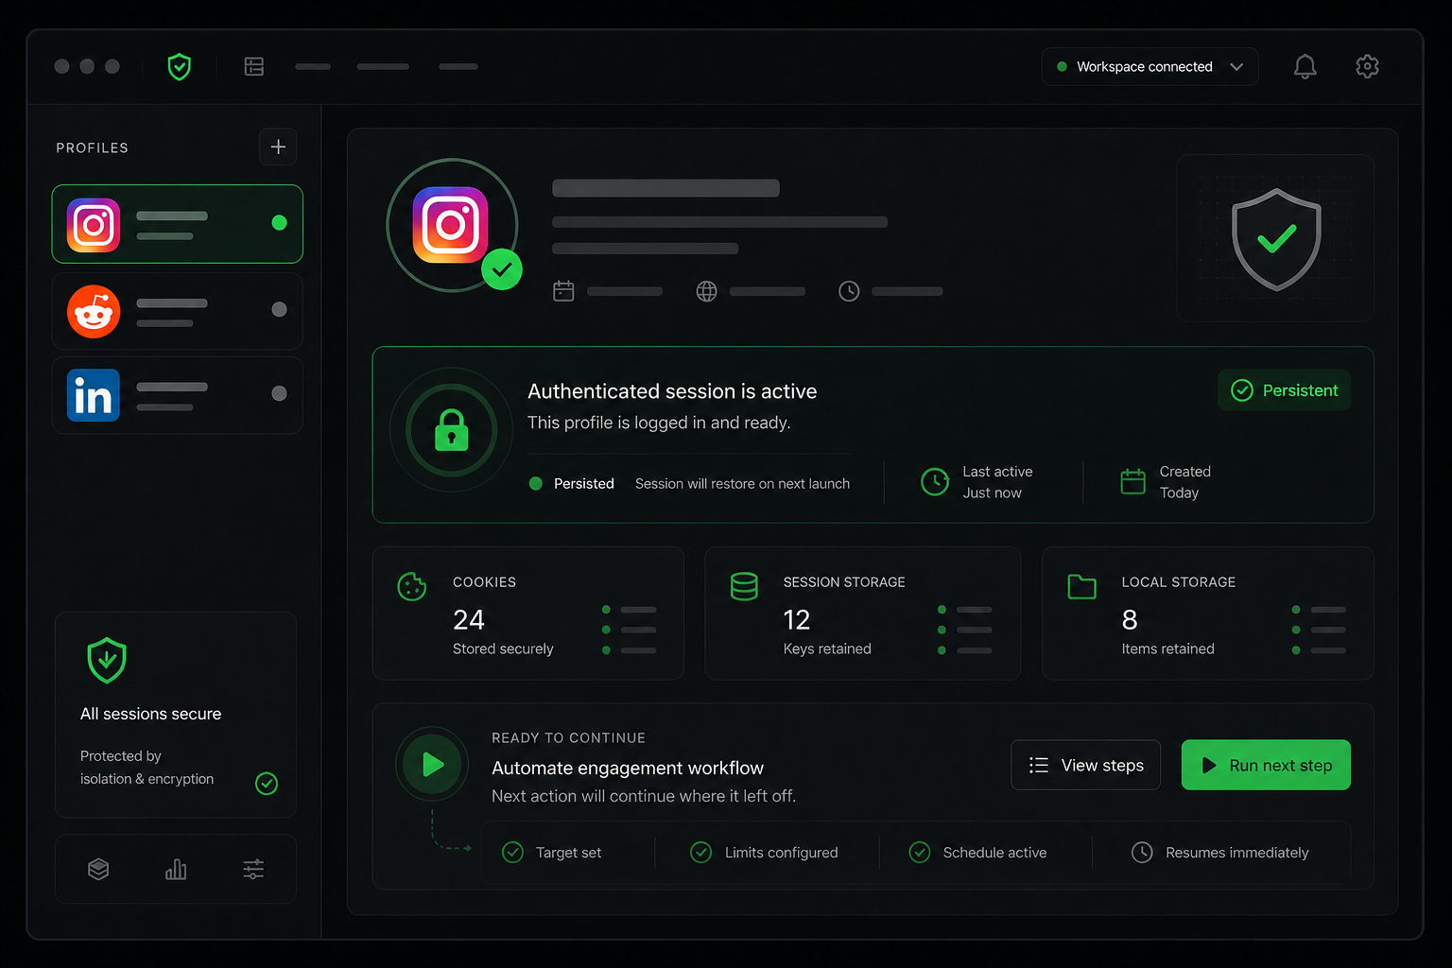Click the gray status dot on the LinkedIn profile

[279, 393]
